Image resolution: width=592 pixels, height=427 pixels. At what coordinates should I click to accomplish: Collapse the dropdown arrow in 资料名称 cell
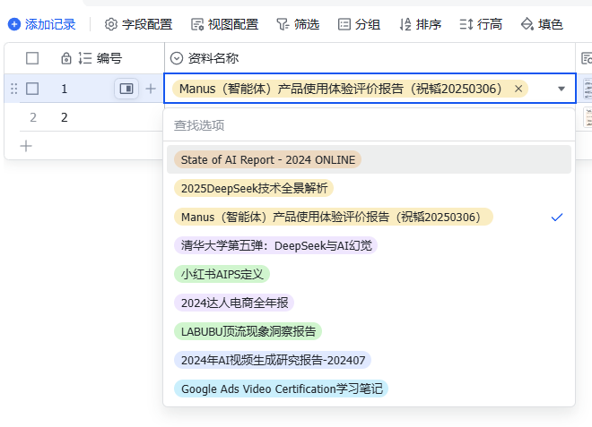click(562, 89)
